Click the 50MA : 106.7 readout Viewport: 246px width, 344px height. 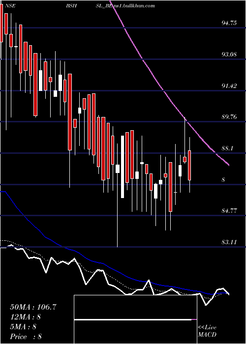click(33, 307)
